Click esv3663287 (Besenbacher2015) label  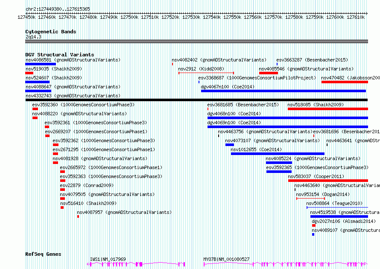point(312,60)
